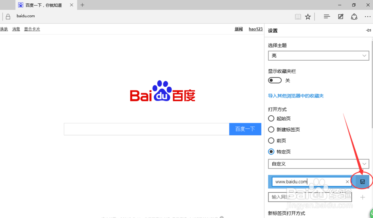373x218 pixels.
Task: Clear the www.baidu.com field with X
Action: 347,182
